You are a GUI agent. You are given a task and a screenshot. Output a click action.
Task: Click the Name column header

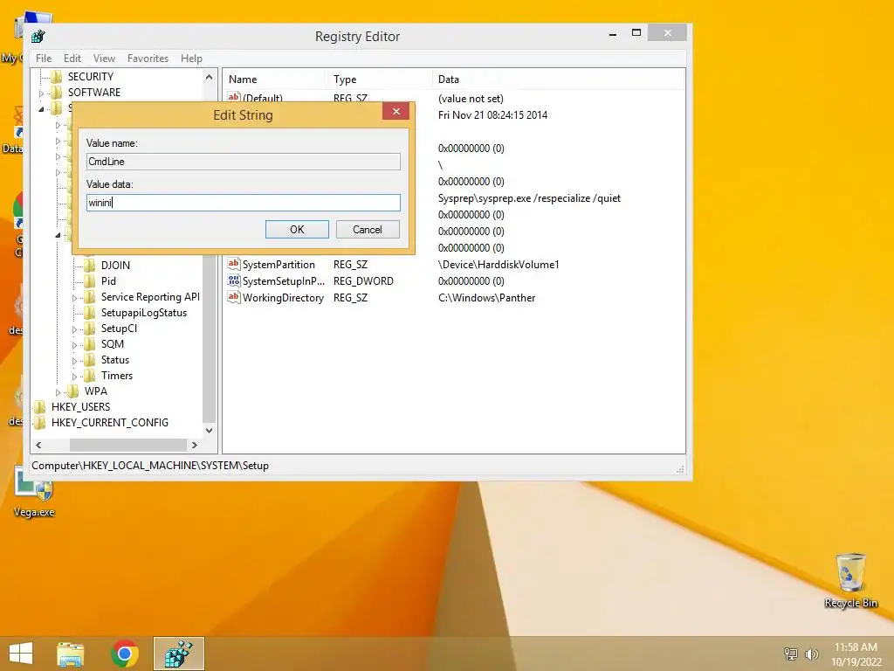pyautogui.click(x=273, y=80)
